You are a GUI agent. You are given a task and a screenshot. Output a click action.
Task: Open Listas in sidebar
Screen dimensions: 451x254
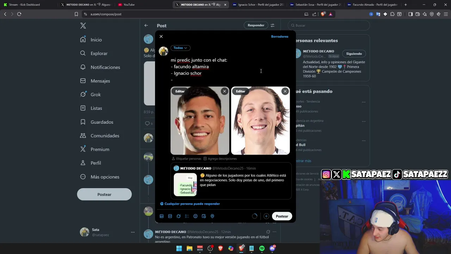91,108
